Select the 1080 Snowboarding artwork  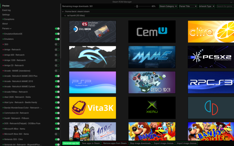click(x=92, y=131)
